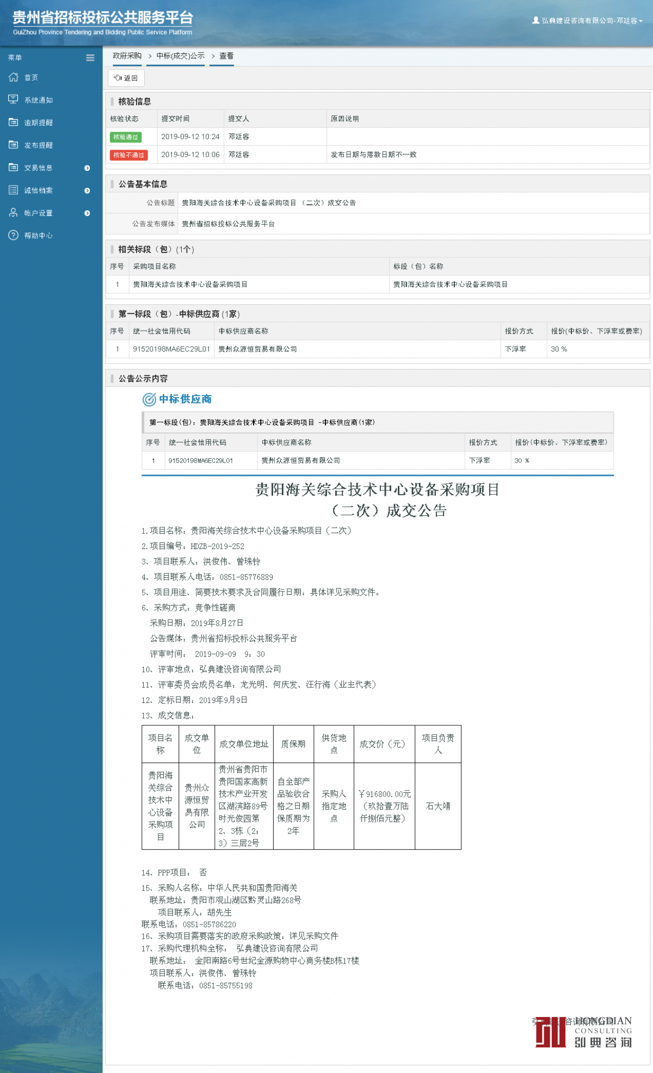Screen dimensions: 653x1073
Task: Click the 诚信档案 list icon
Action: coord(14,190)
